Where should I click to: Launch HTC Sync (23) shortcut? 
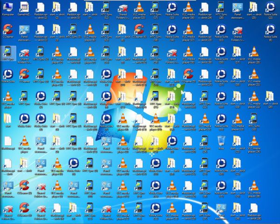click(254, 122)
